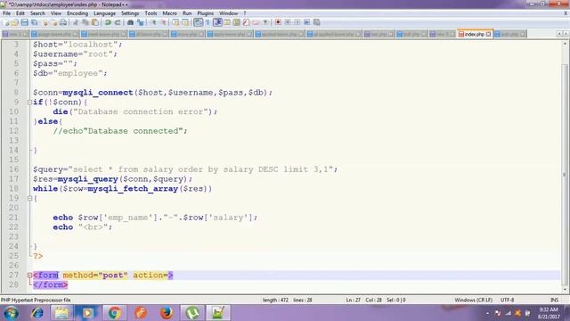Select the index.php tab
Image resolution: width=570 pixels, height=321 pixels.
click(x=474, y=34)
